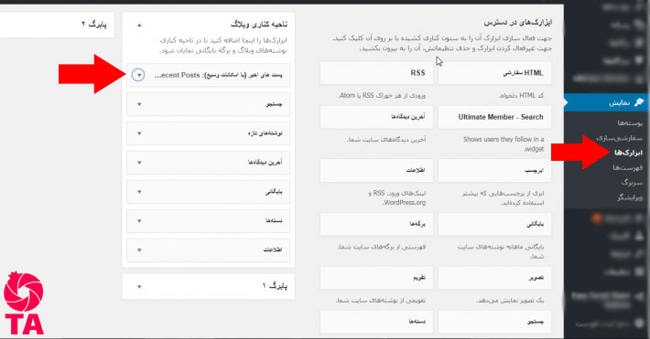Select جستجو in available widgets list
Screen dimensions: 650x339
[x=494, y=322]
